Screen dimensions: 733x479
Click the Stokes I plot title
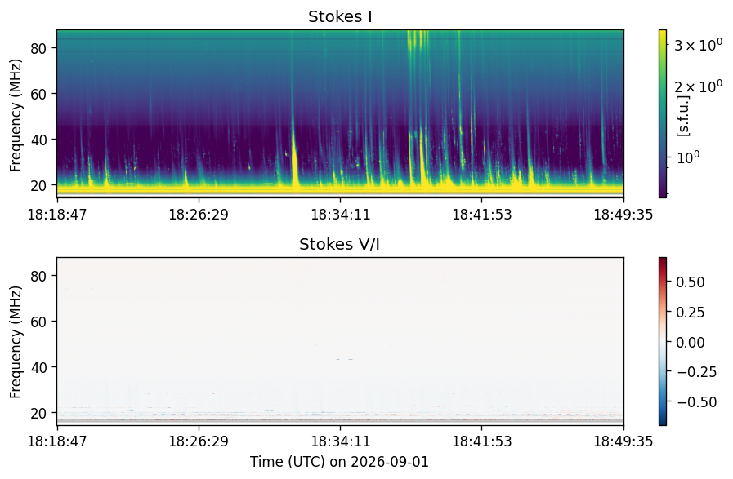[340, 17]
